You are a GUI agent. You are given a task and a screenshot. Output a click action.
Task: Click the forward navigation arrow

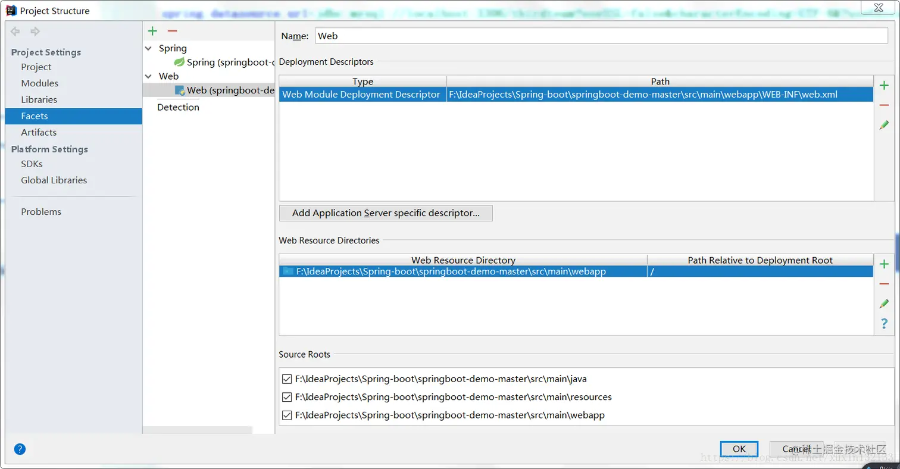[x=35, y=32]
